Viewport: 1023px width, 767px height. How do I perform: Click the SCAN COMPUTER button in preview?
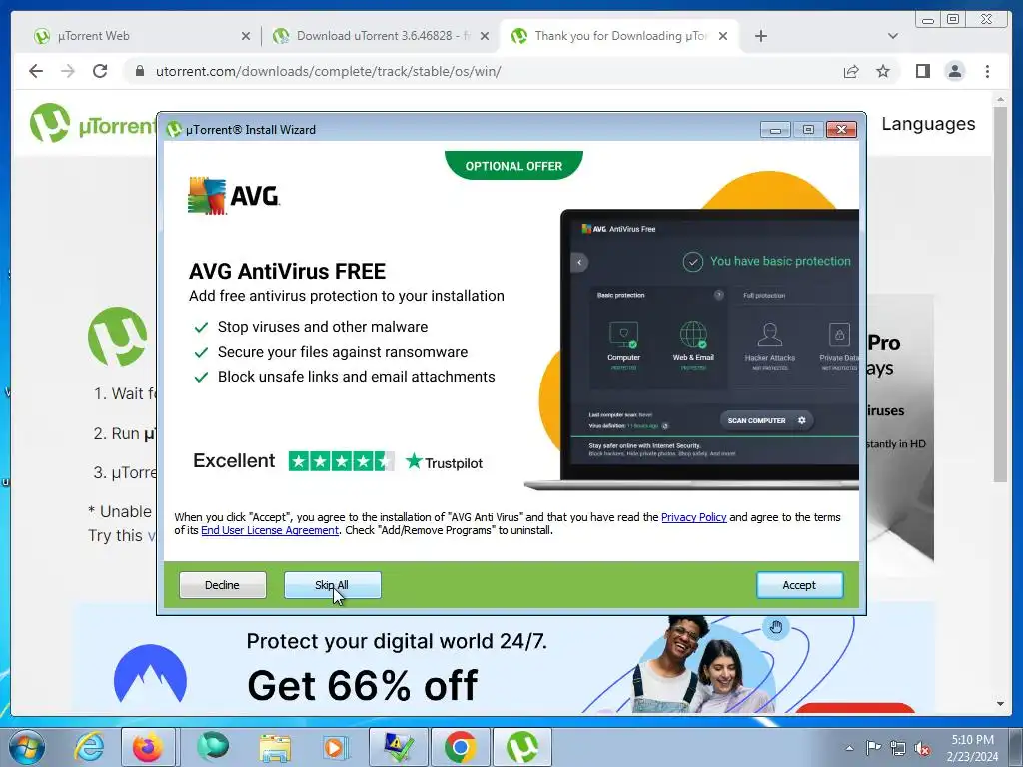(x=766, y=420)
